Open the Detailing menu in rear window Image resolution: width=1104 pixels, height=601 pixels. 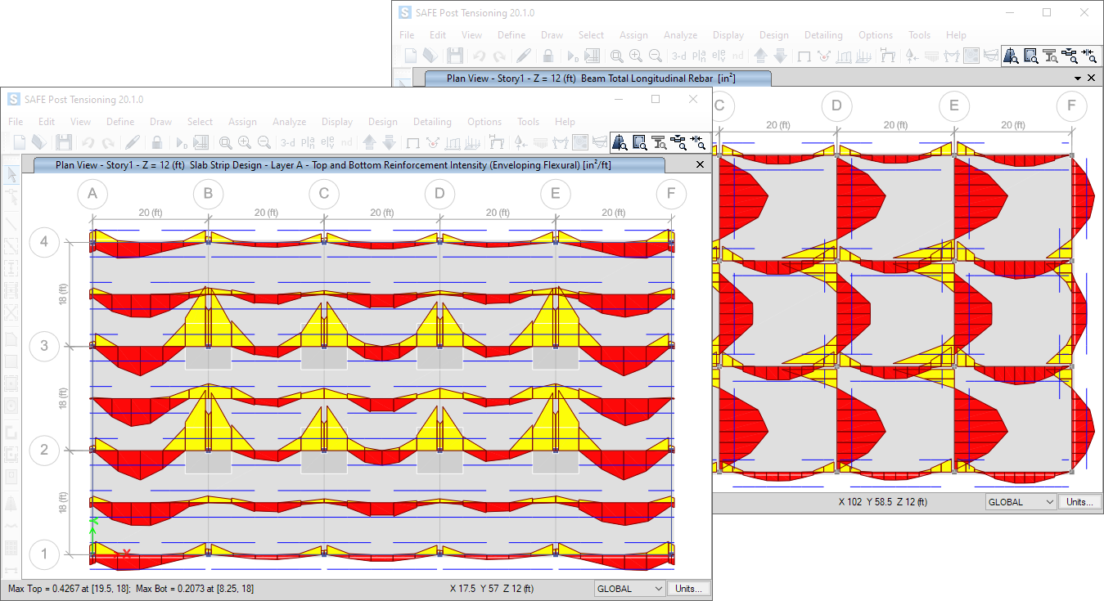(823, 35)
